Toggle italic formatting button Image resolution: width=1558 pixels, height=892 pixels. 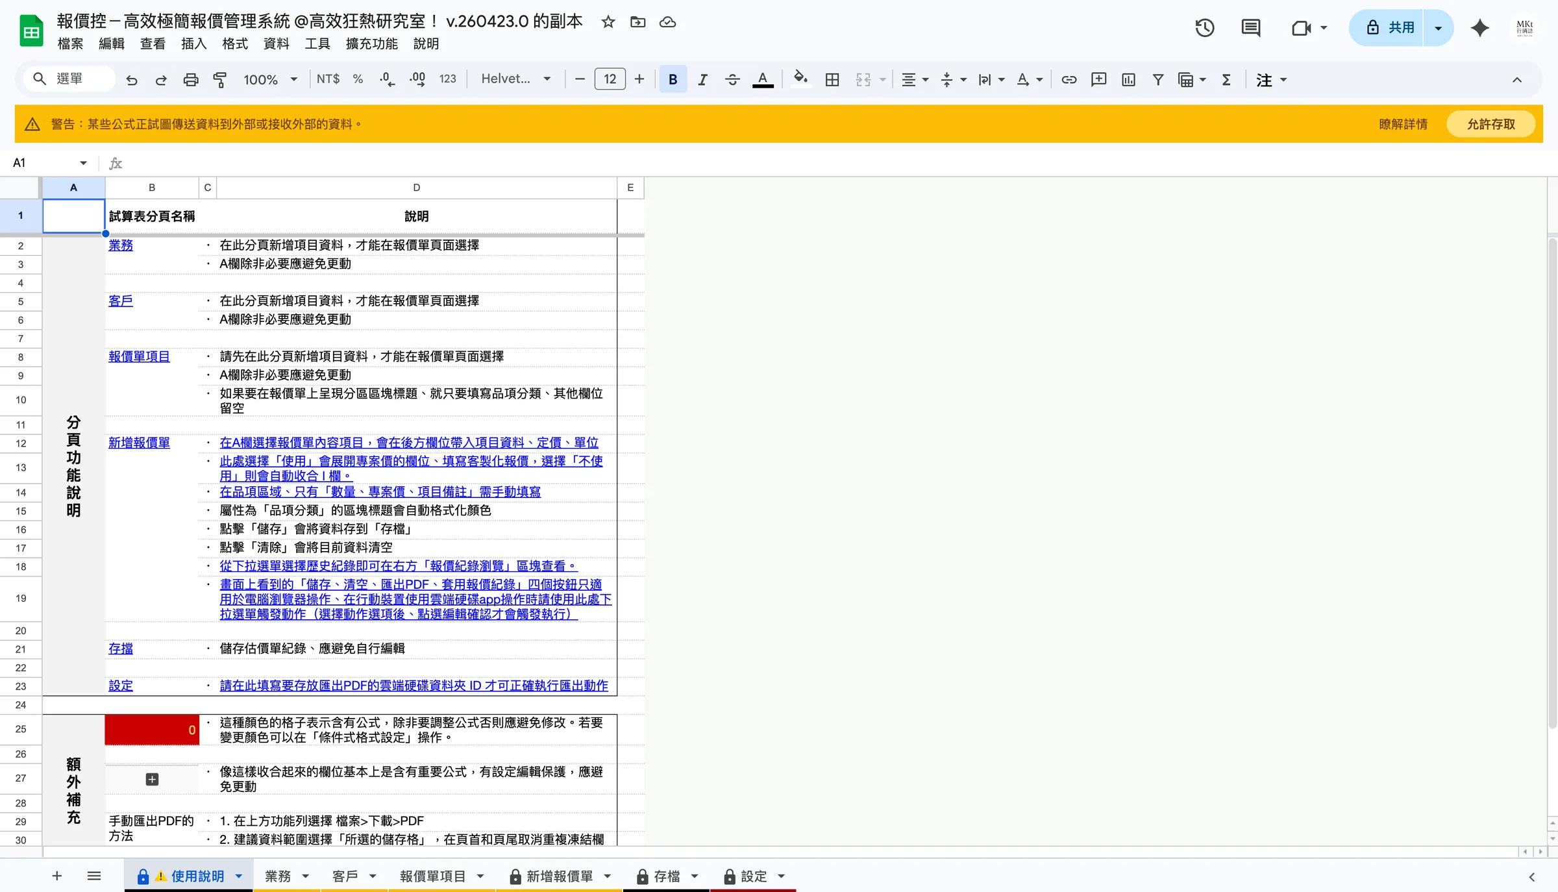[702, 79]
